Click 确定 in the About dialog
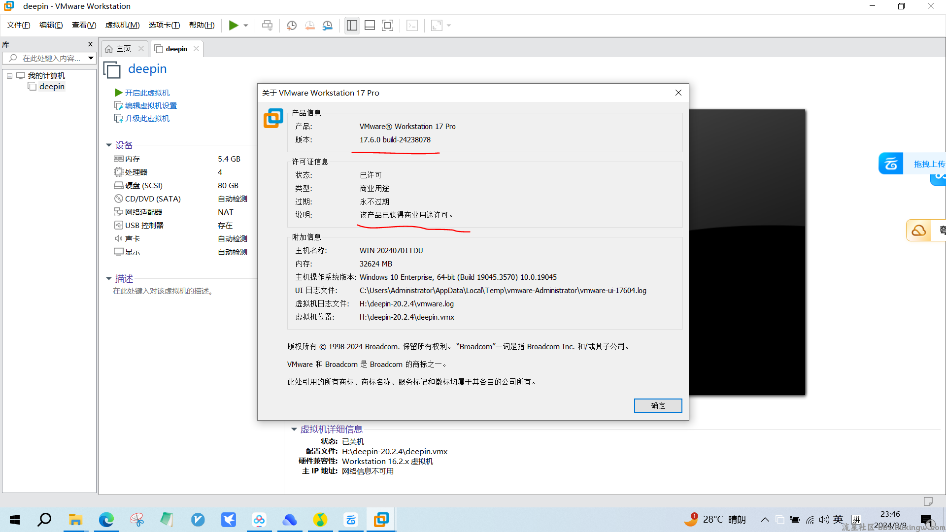Viewport: 946px width, 532px height. pyautogui.click(x=658, y=405)
